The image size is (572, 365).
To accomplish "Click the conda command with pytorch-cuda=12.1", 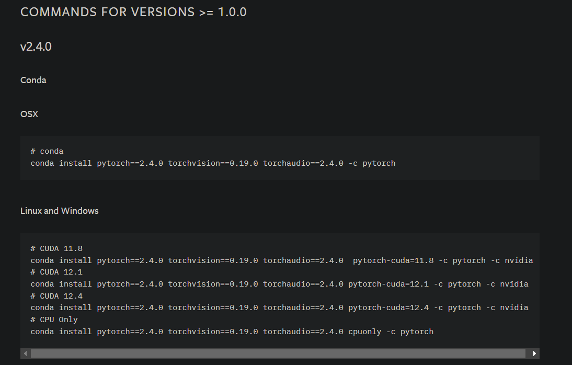I will (x=279, y=284).
